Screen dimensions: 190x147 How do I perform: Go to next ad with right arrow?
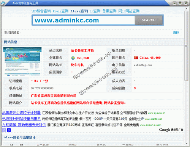point(9,130)
